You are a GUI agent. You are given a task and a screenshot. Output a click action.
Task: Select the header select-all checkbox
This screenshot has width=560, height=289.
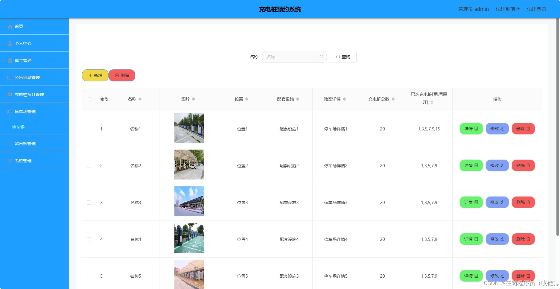pyautogui.click(x=90, y=99)
